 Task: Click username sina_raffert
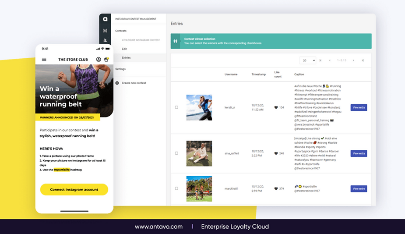coord(232,153)
